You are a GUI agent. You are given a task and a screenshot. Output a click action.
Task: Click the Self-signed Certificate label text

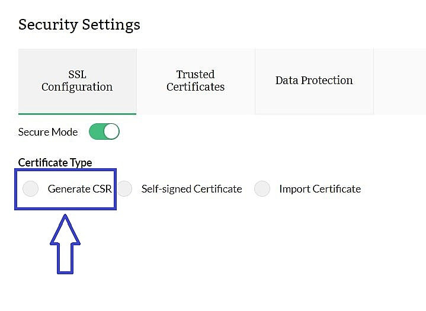click(191, 189)
